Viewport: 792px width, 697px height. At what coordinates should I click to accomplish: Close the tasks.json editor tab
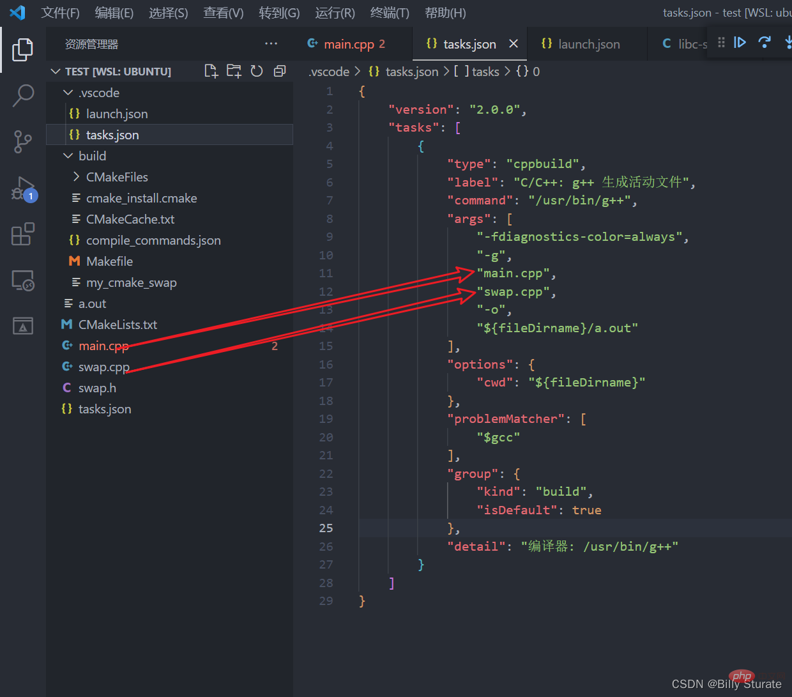514,44
